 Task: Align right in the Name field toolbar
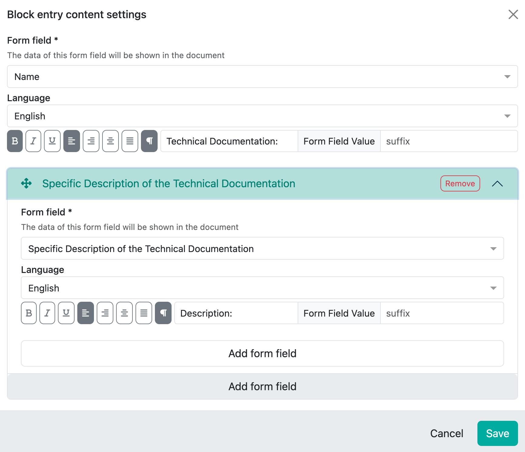tap(91, 141)
